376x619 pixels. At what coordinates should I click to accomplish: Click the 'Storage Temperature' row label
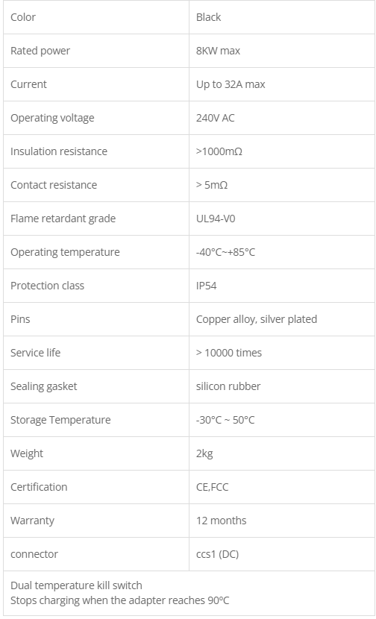coord(60,420)
